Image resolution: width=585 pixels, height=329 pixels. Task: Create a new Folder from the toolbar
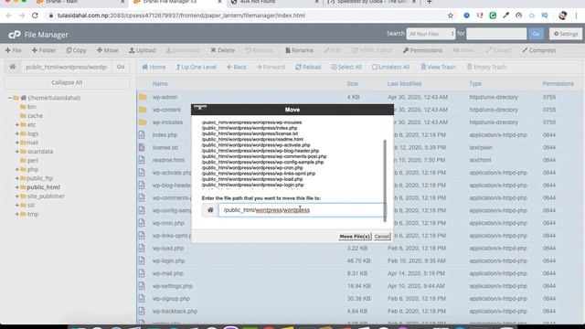[44, 50]
